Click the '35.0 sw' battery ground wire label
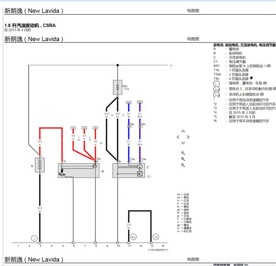 click(40, 210)
